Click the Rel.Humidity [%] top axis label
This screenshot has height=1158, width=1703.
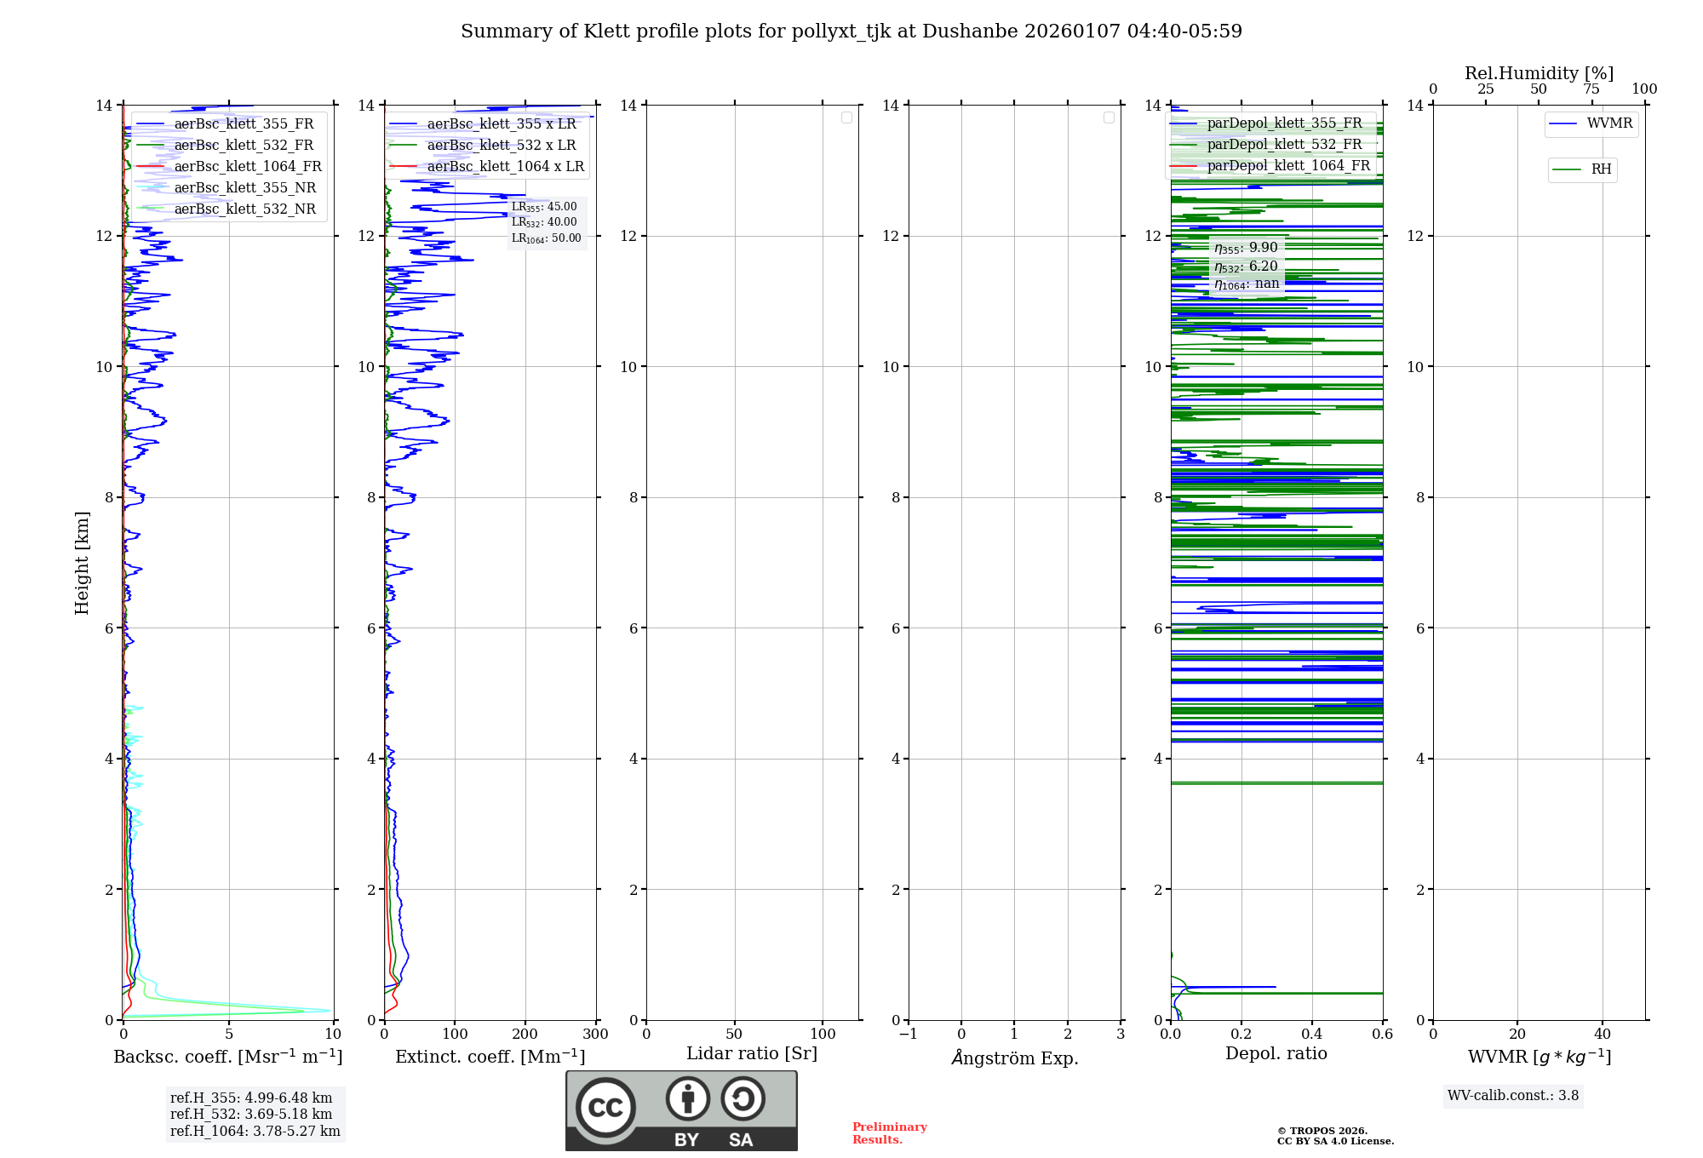tap(1539, 73)
